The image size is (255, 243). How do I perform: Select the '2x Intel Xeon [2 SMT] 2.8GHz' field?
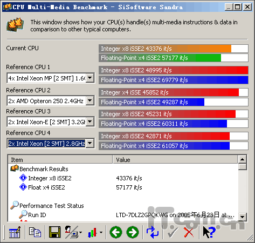click(x=46, y=144)
